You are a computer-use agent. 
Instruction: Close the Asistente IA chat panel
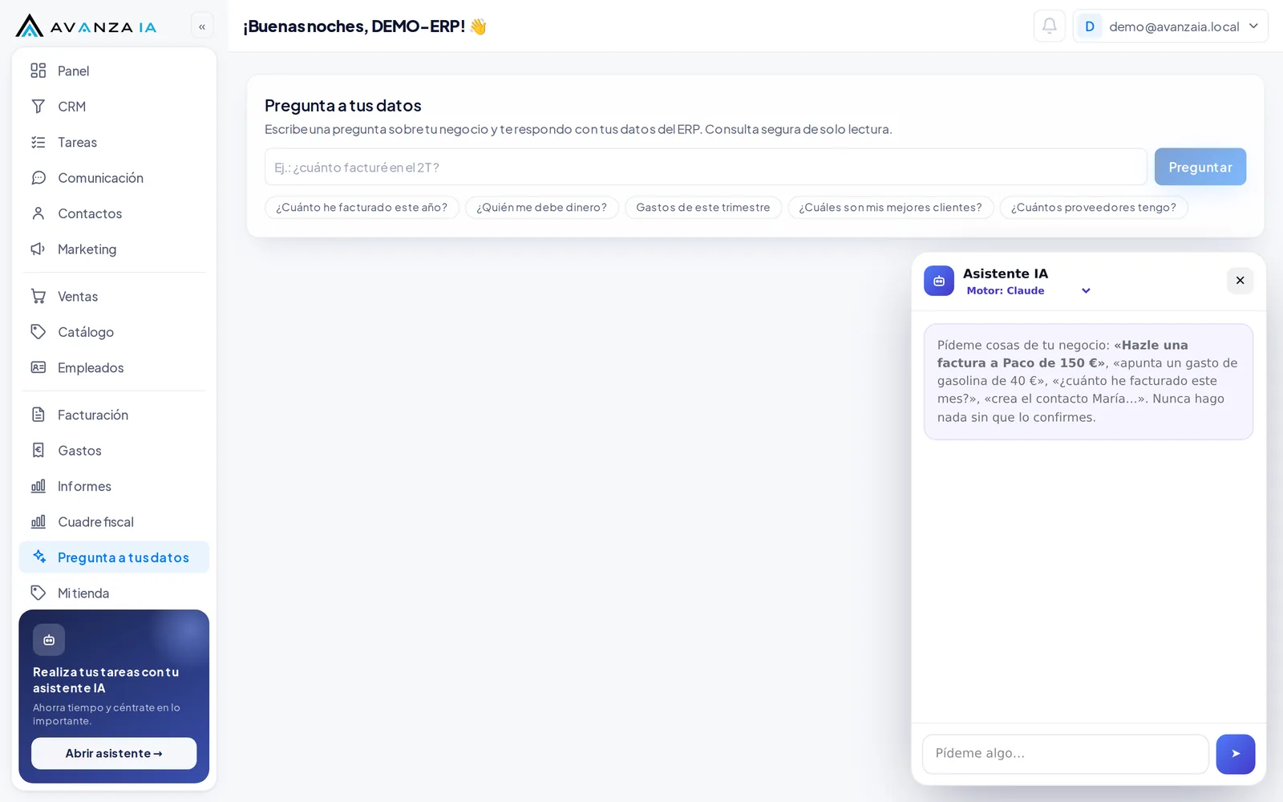point(1240,281)
